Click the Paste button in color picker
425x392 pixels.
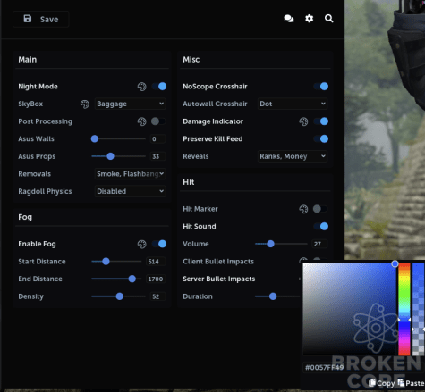tap(411, 383)
